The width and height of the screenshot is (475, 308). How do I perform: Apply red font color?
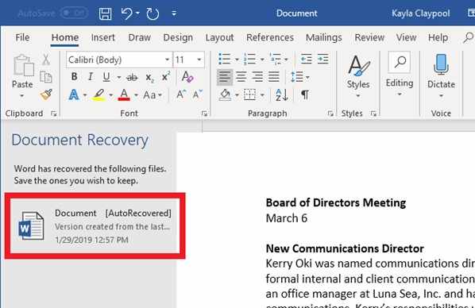point(124,95)
